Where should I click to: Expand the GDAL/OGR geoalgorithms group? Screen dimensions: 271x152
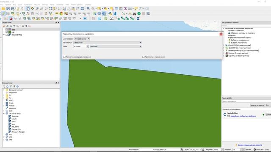[x=224, y=45]
